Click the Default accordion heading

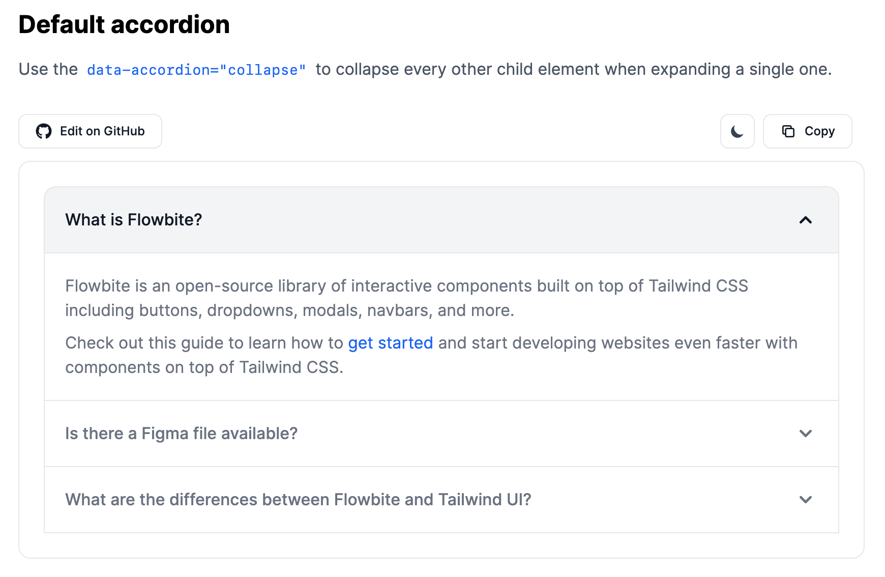pos(124,24)
